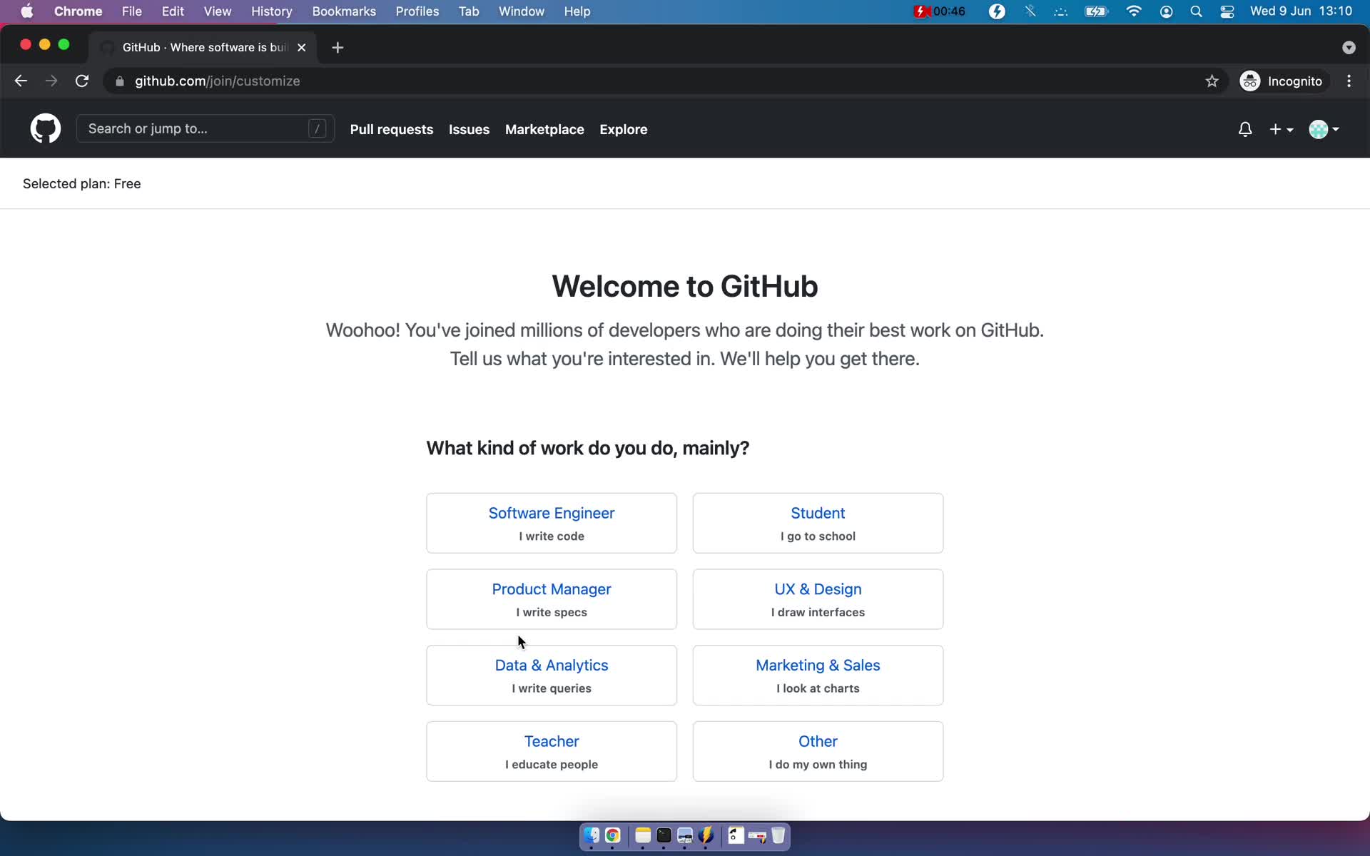The image size is (1370, 856).
Task: Open the Trash in the Dock
Action: click(778, 835)
